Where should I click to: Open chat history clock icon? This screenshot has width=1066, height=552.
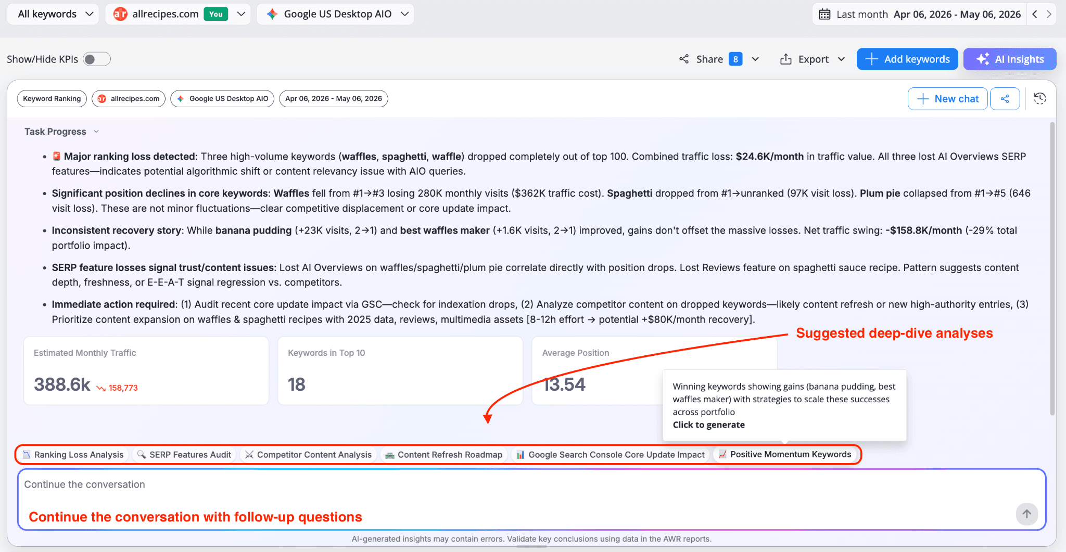pos(1040,99)
